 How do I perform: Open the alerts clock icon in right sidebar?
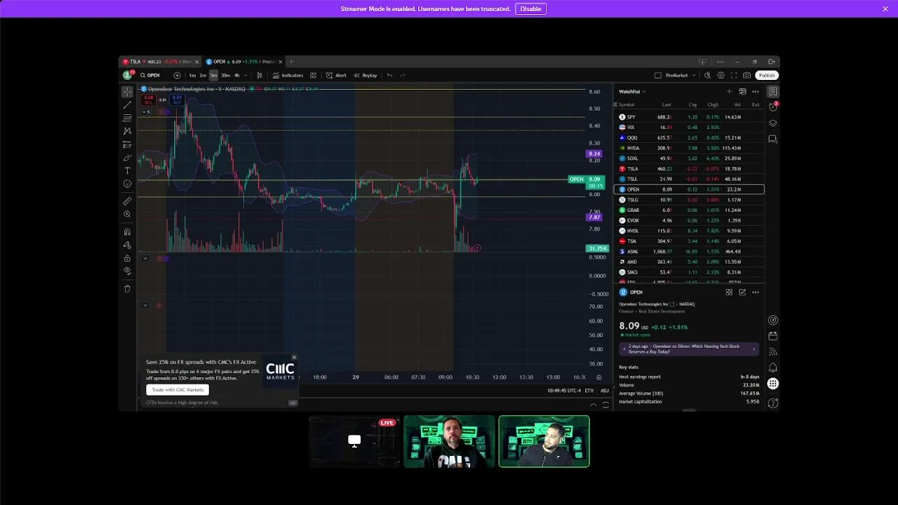772,107
